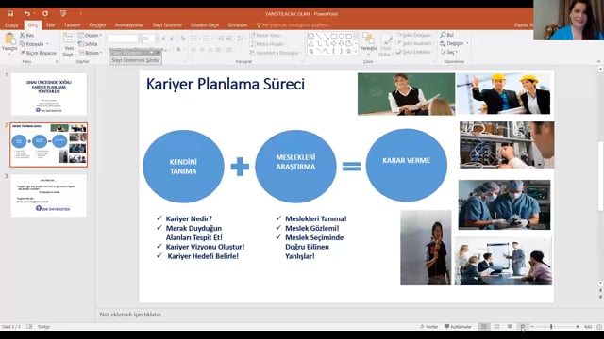This screenshot has width=604, height=339.
Task: Click the Yeni Slayt icon
Action: (x=69, y=44)
